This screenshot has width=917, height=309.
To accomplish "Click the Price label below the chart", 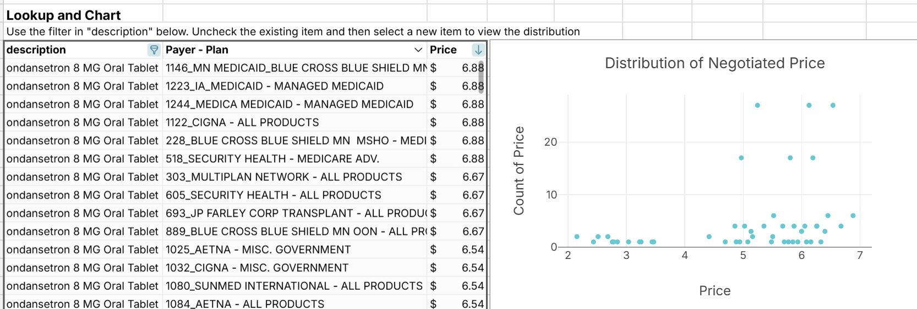I will [x=714, y=291].
